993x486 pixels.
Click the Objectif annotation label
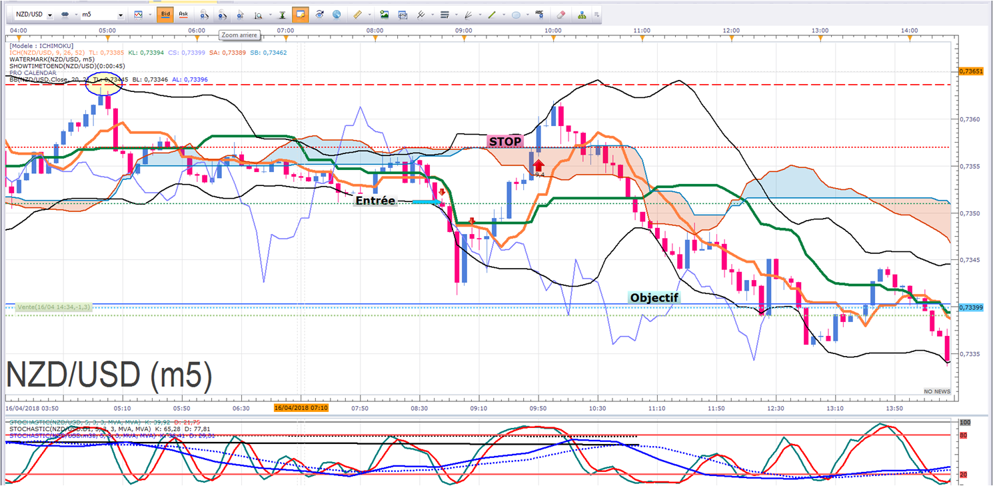(654, 297)
